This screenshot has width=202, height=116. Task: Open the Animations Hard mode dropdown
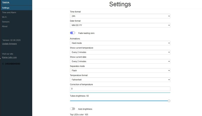click(120, 43)
